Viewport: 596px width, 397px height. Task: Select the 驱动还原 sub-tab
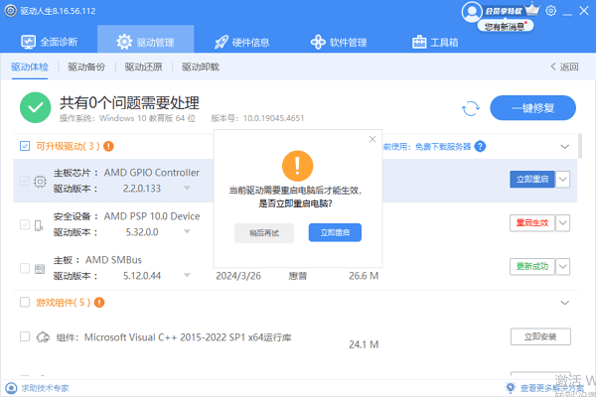[144, 66]
